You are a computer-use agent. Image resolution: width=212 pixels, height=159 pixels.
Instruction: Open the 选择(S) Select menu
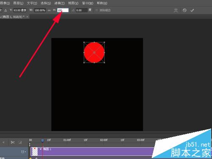pyautogui.click(x=46, y=3)
